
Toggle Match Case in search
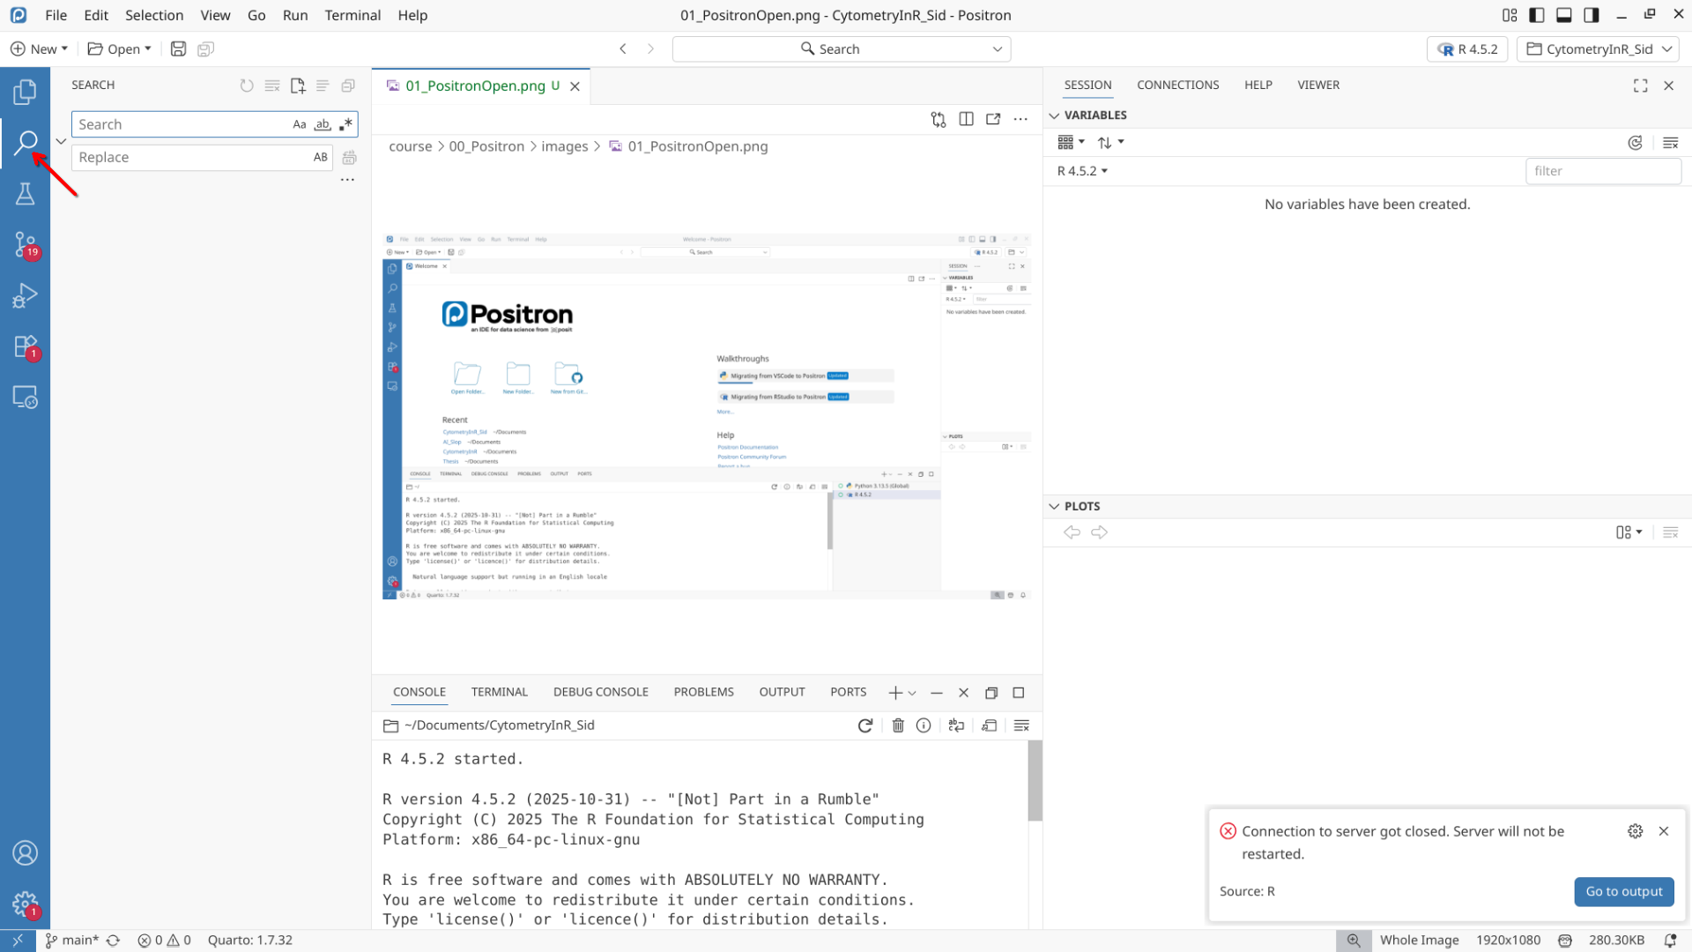(x=300, y=124)
